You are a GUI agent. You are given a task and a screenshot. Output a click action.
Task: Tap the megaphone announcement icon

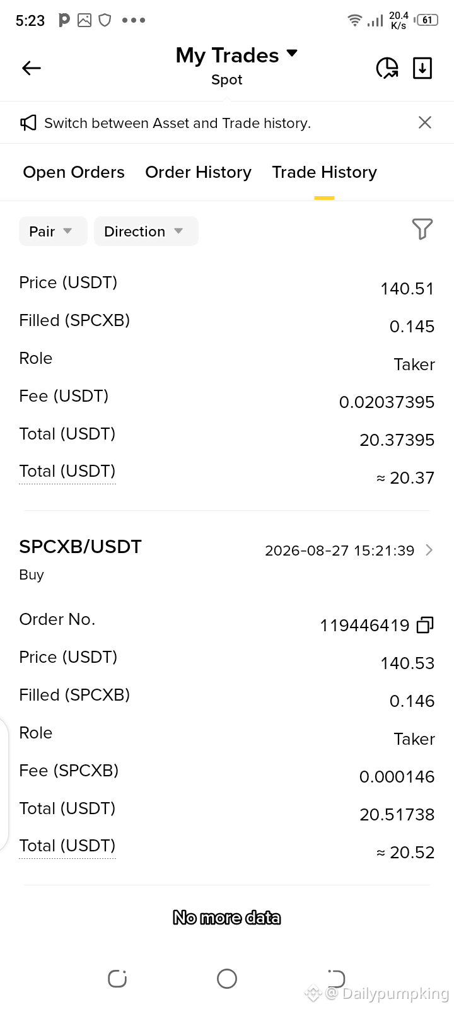[28, 123]
